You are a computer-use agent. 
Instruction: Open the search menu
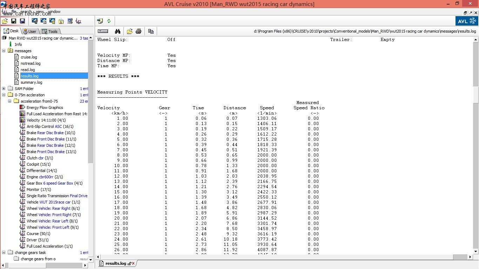coord(26,12)
